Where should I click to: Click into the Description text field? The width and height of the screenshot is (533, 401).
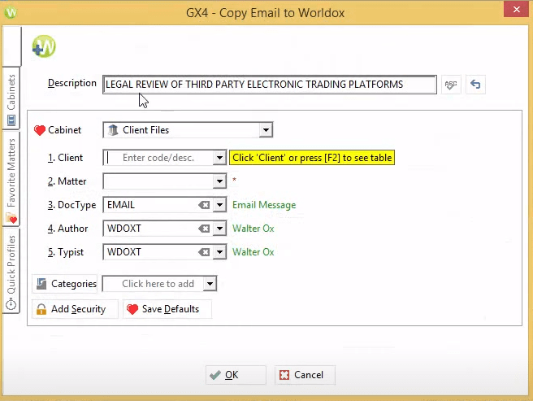(x=268, y=85)
